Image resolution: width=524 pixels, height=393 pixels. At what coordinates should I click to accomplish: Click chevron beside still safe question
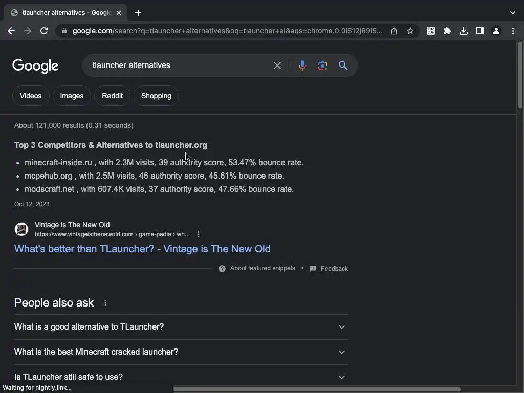tap(341, 377)
